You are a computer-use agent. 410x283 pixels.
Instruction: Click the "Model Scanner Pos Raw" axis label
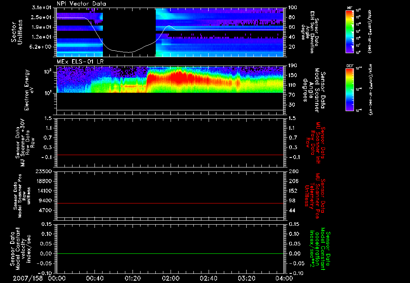click(22, 195)
